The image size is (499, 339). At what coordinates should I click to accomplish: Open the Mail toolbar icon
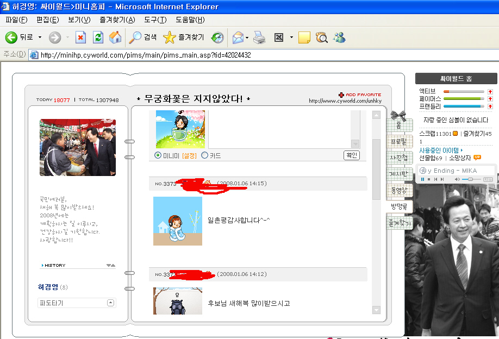pos(238,37)
